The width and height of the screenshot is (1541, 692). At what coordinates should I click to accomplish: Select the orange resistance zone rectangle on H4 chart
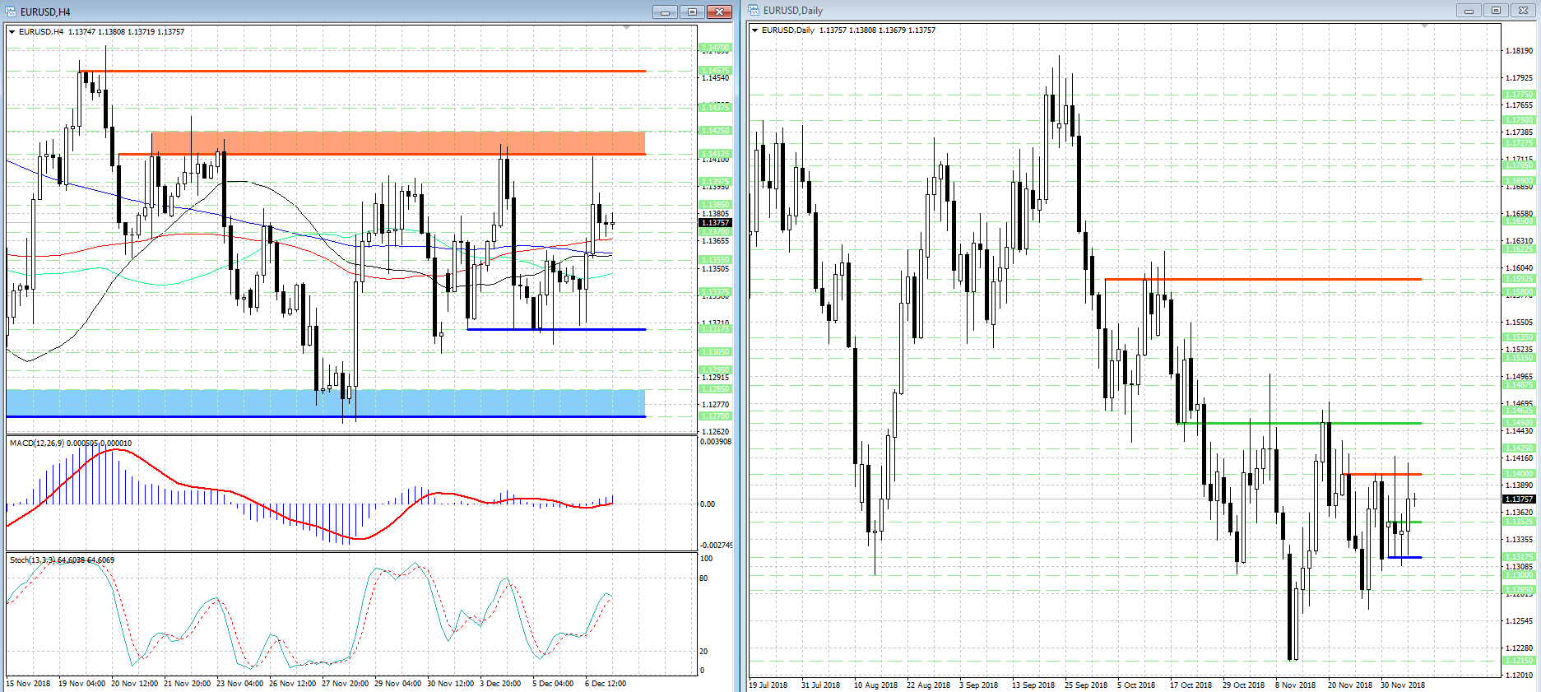(399, 143)
